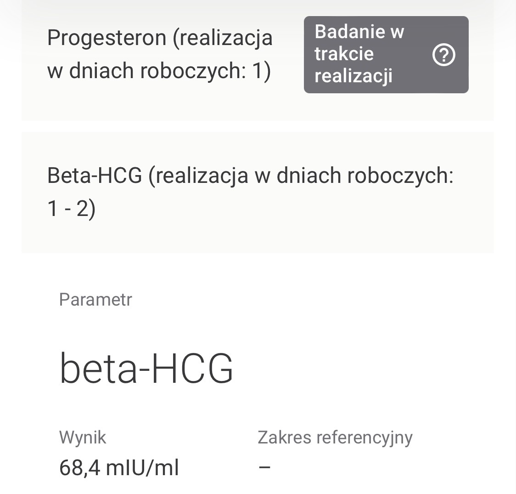Tap "w dniach roboczych: 1)" under Progesteron

[x=159, y=71]
